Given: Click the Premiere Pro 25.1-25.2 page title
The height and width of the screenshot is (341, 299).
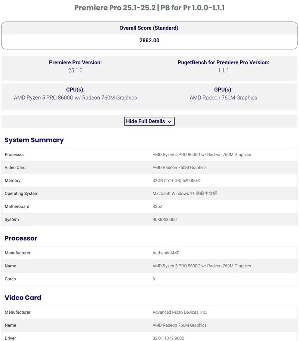Looking at the screenshot, I should click(149, 8).
